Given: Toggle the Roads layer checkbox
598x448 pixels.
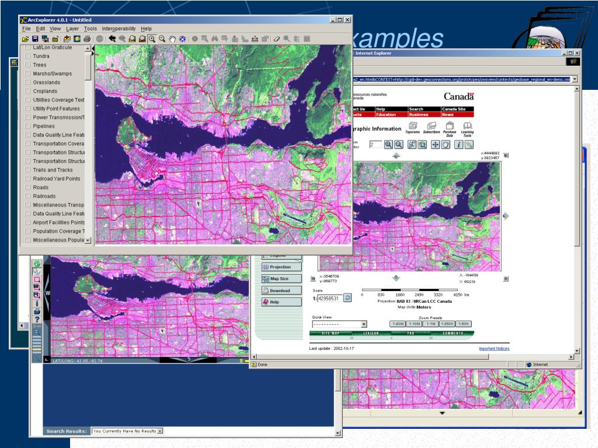Looking at the screenshot, I should (27, 188).
